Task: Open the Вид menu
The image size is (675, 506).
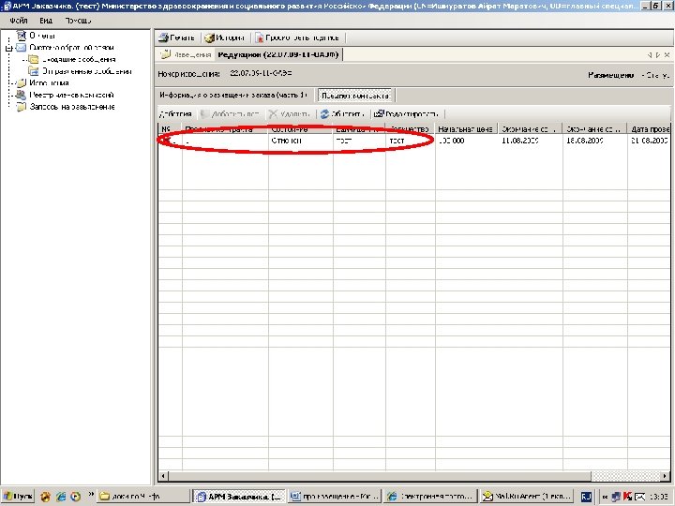Action: [46, 21]
